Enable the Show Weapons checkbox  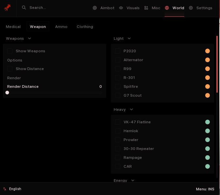pyautogui.click(x=10, y=51)
